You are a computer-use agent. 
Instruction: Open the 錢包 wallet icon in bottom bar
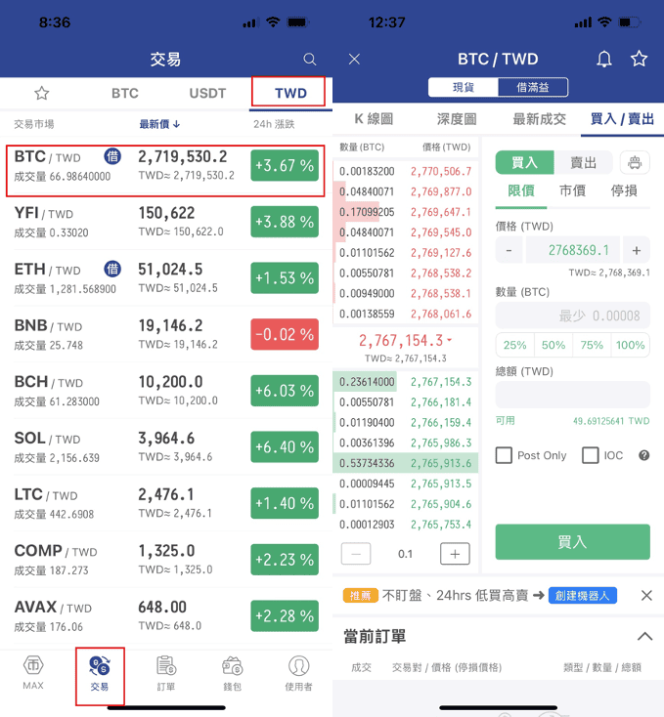tap(233, 674)
